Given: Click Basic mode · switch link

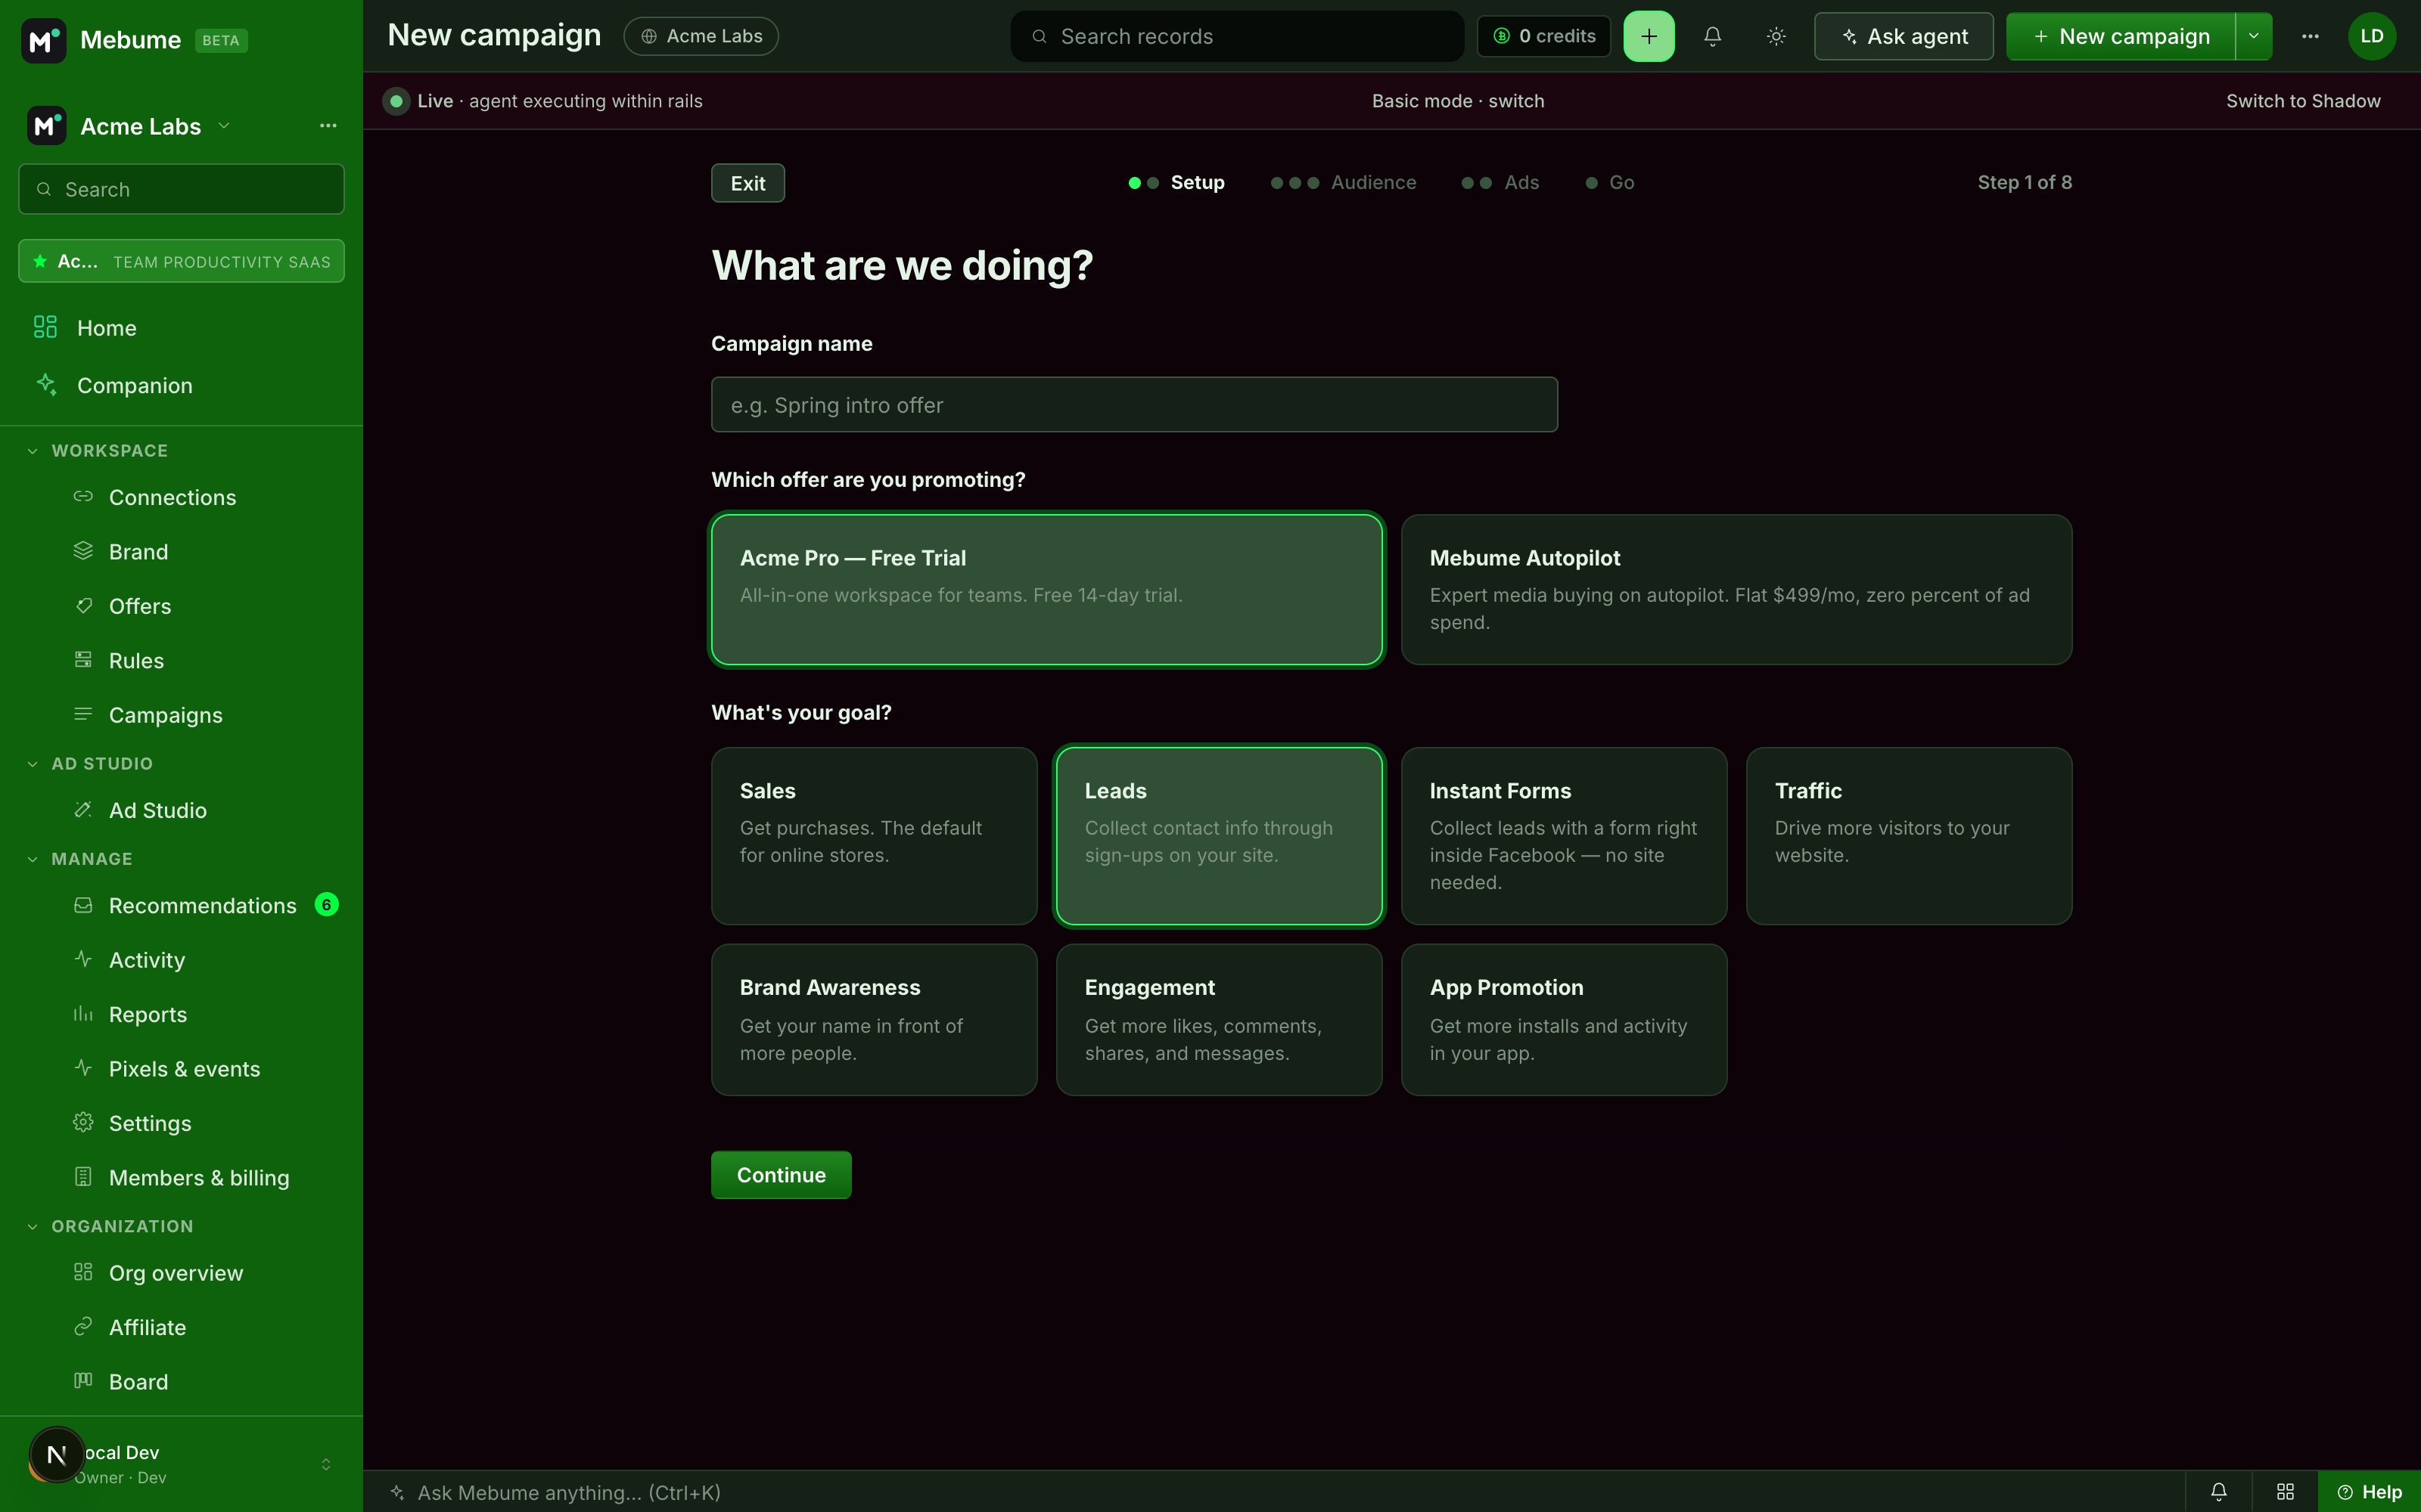Looking at the screenshot, I should click(x=1458, y=101).
